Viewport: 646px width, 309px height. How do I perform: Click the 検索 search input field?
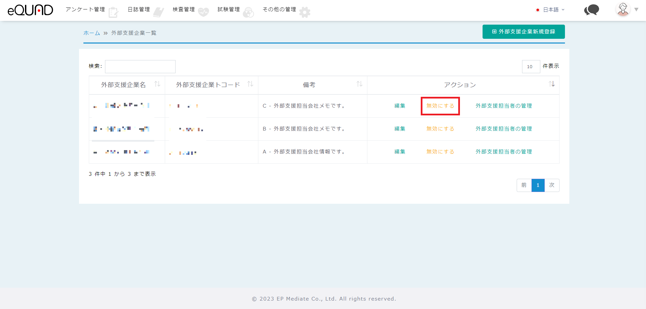point(140,66)
